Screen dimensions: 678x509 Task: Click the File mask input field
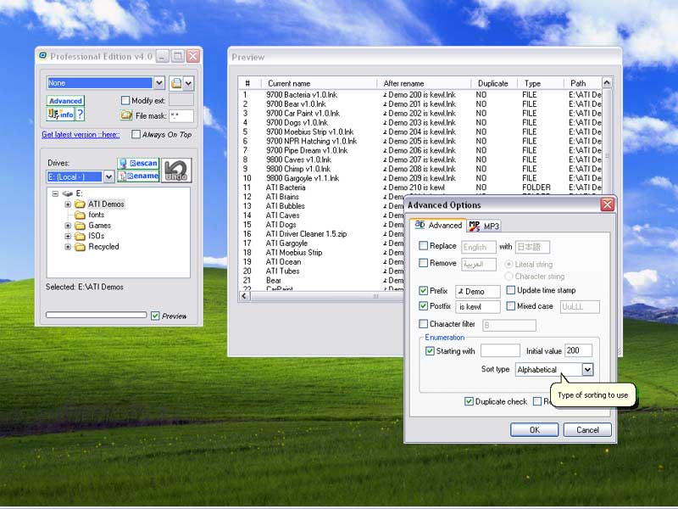(181, 115)
